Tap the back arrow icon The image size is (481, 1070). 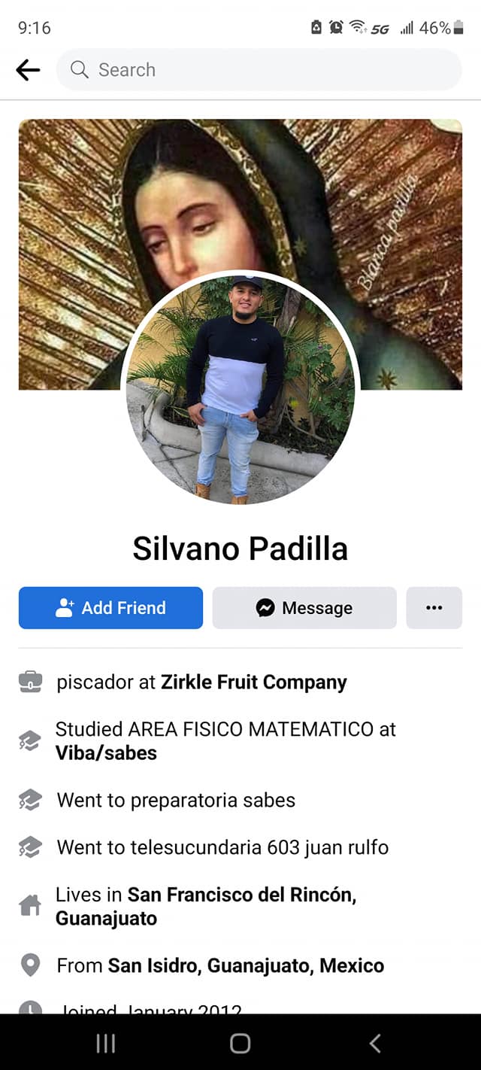[28, 70]
